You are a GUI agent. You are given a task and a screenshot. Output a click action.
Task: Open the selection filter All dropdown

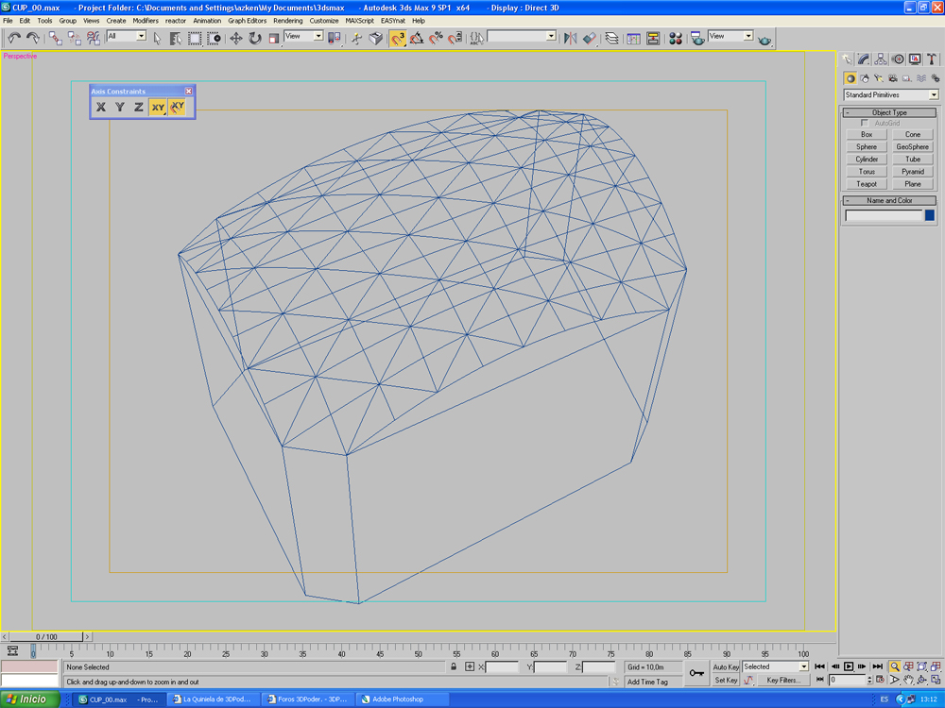126,36
